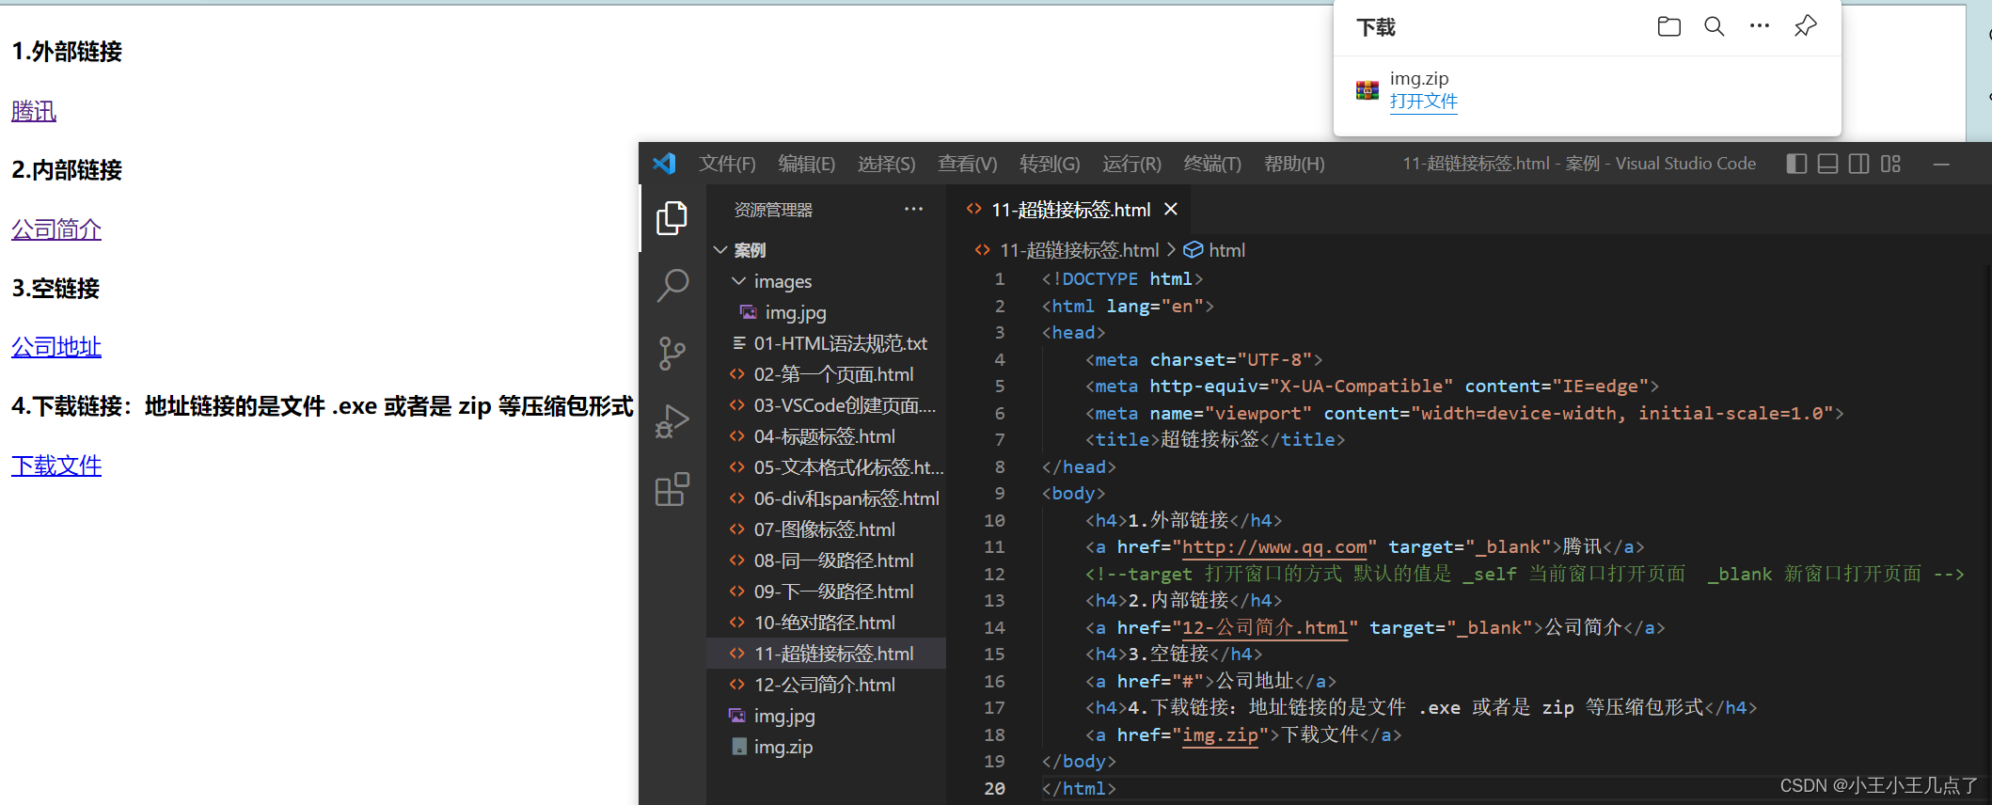This screenshot has height=805, width=1992.
Task: Click the img.zip href on line 18
Action: click(x=1220, y=735)
